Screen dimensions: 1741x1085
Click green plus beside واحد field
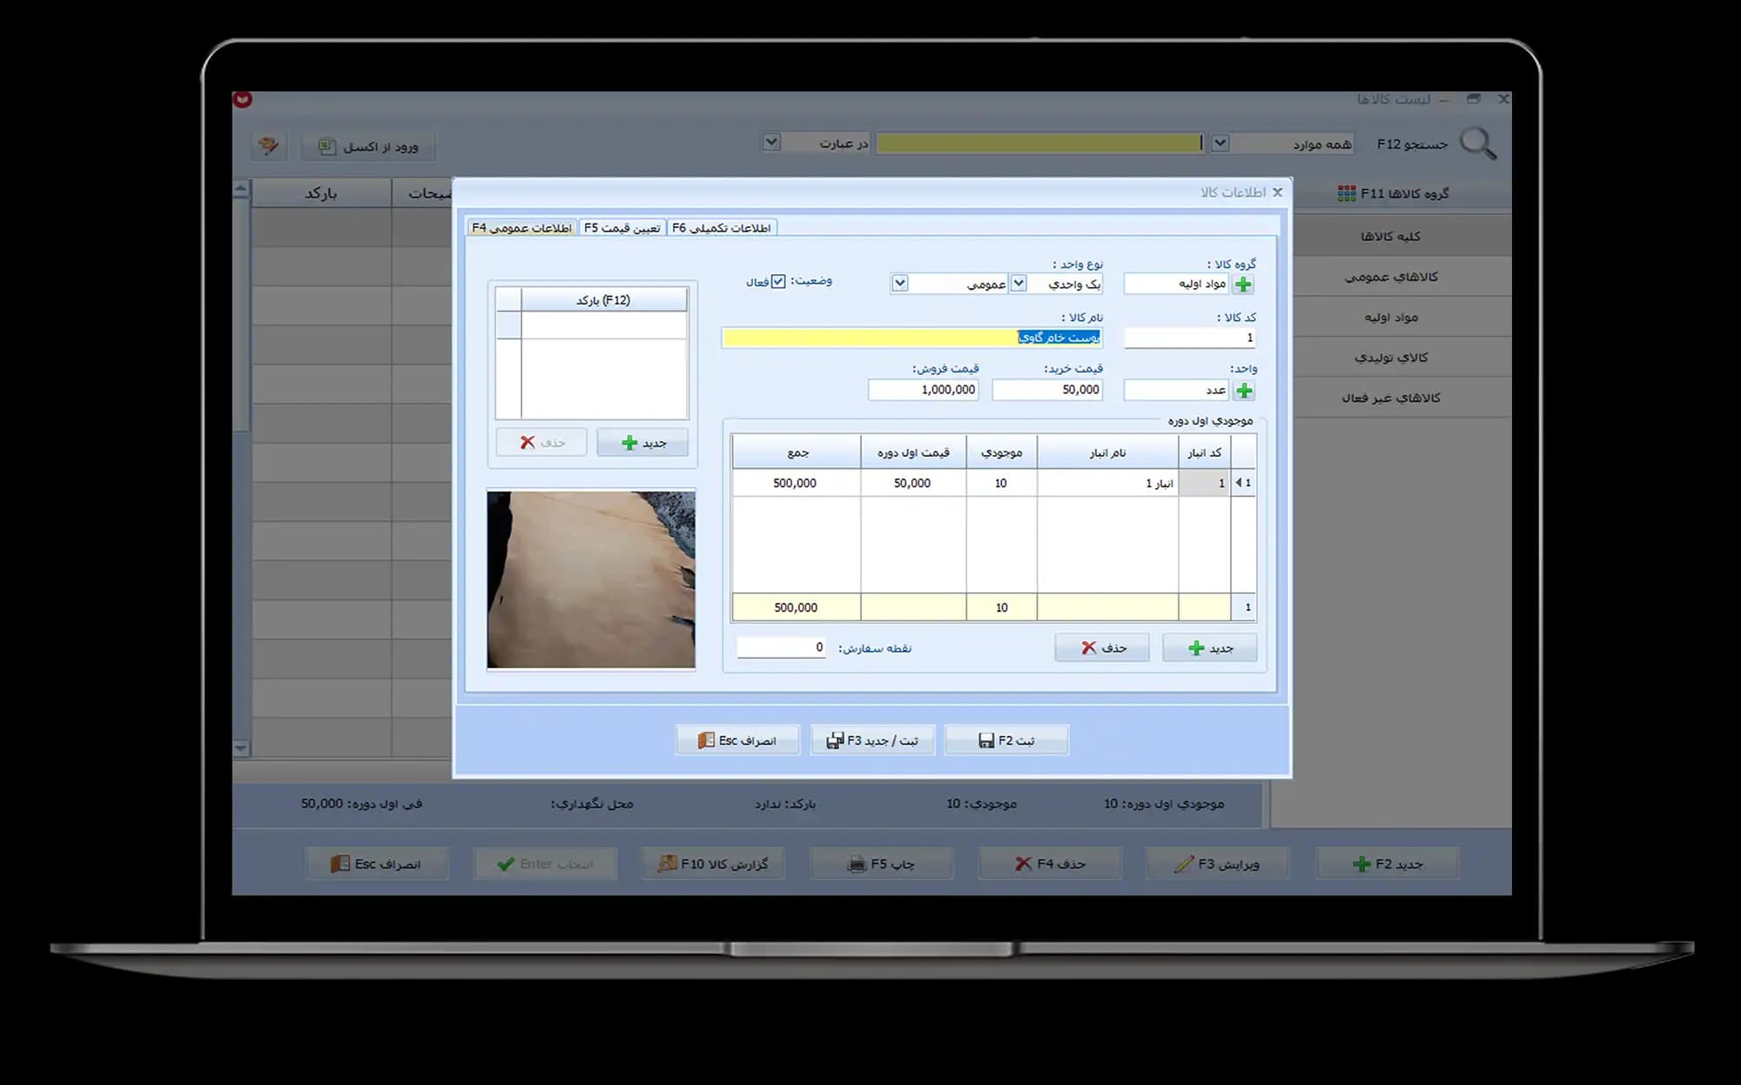pyautogui.click(x=1244, y=391)
